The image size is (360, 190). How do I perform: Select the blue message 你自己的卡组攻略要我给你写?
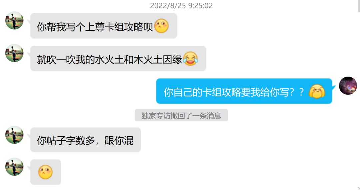coord(244,91)
